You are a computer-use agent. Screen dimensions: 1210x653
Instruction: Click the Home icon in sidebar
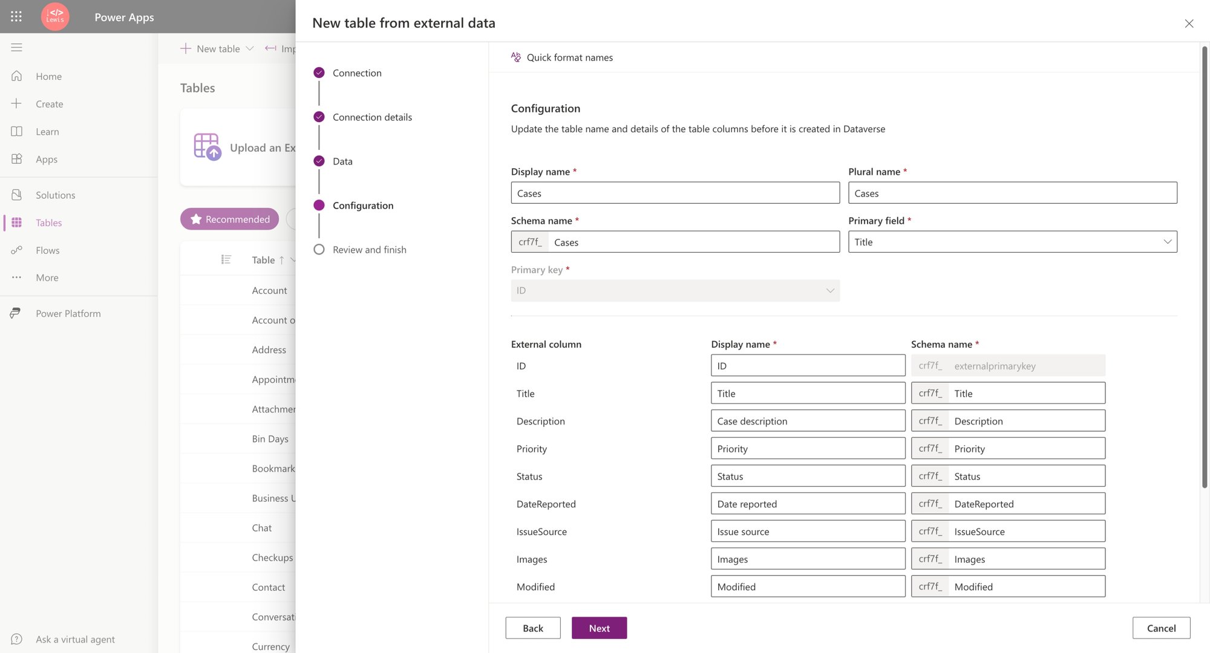pyautogui.click(x=17, y=76)
